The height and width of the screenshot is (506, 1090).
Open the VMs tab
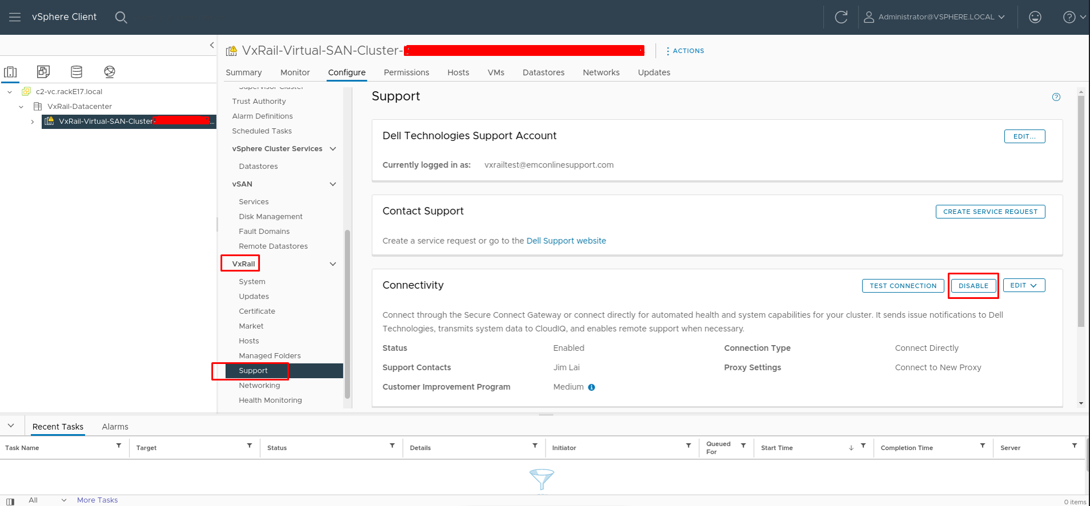[496, 72]
